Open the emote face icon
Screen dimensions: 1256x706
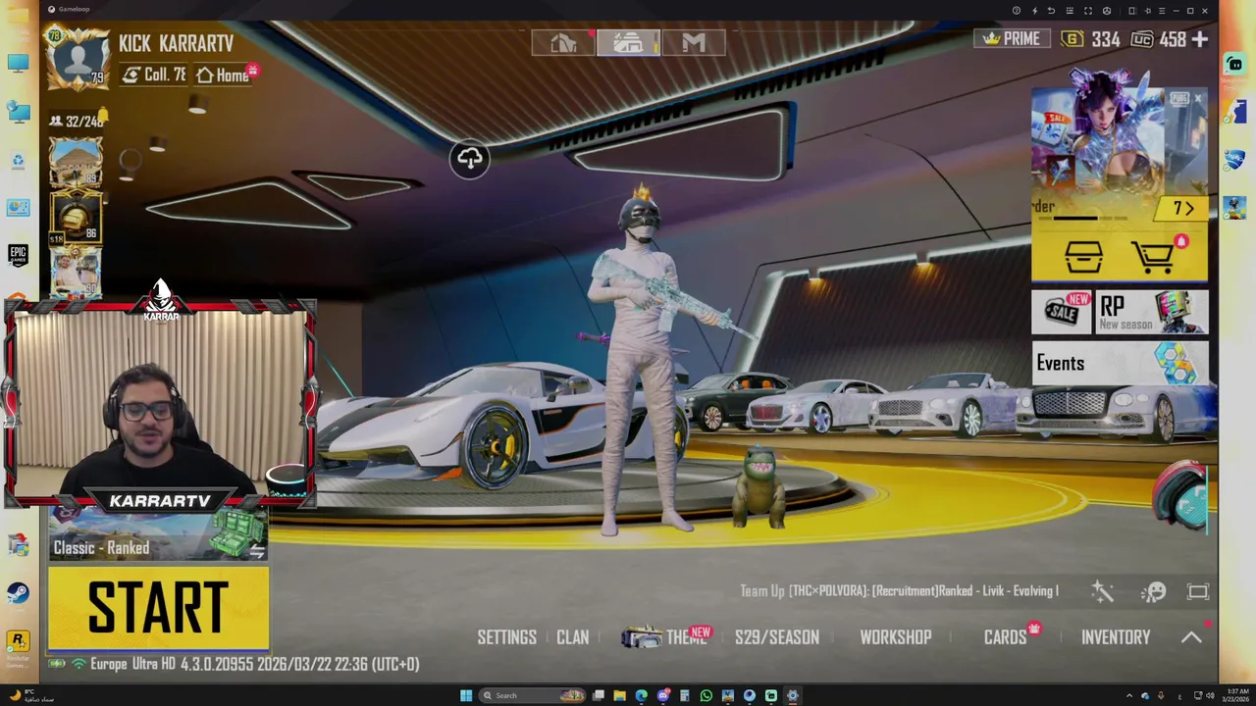tap(1154, 591)
